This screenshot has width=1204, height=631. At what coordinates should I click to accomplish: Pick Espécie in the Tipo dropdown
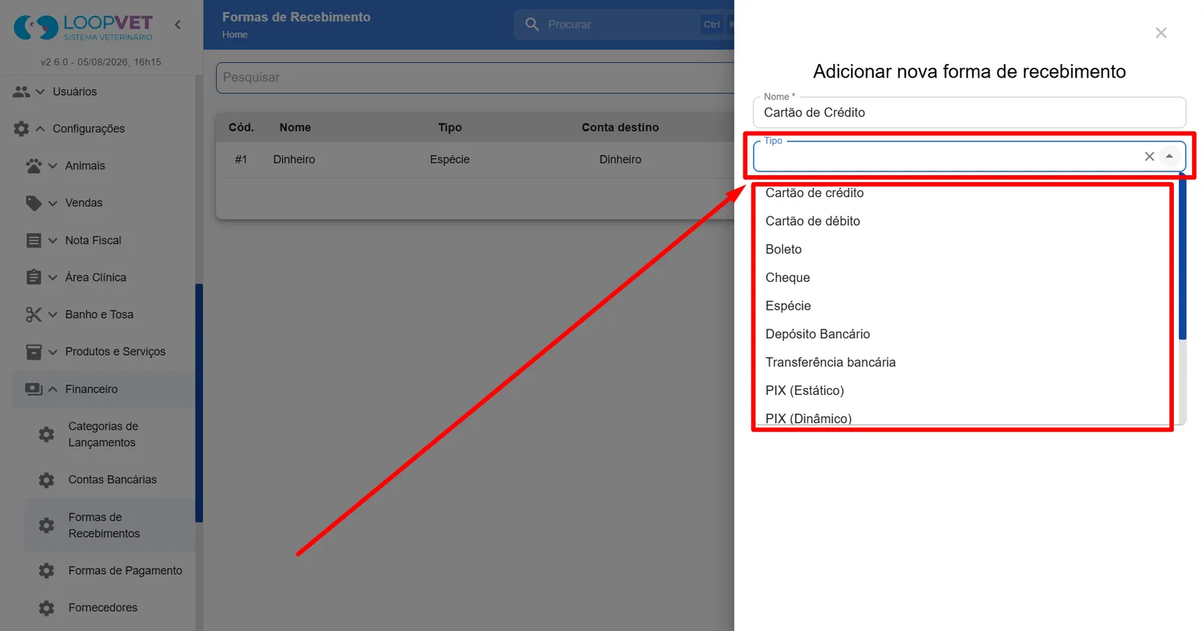966,306
